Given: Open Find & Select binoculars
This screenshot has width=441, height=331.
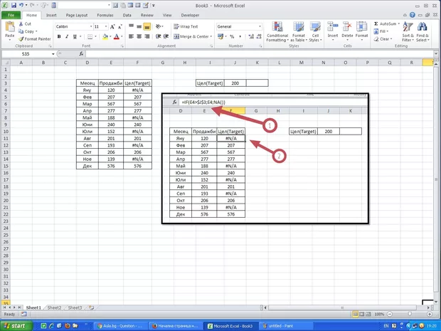Looking at the screenshot, I should click(x=423, y=32).
